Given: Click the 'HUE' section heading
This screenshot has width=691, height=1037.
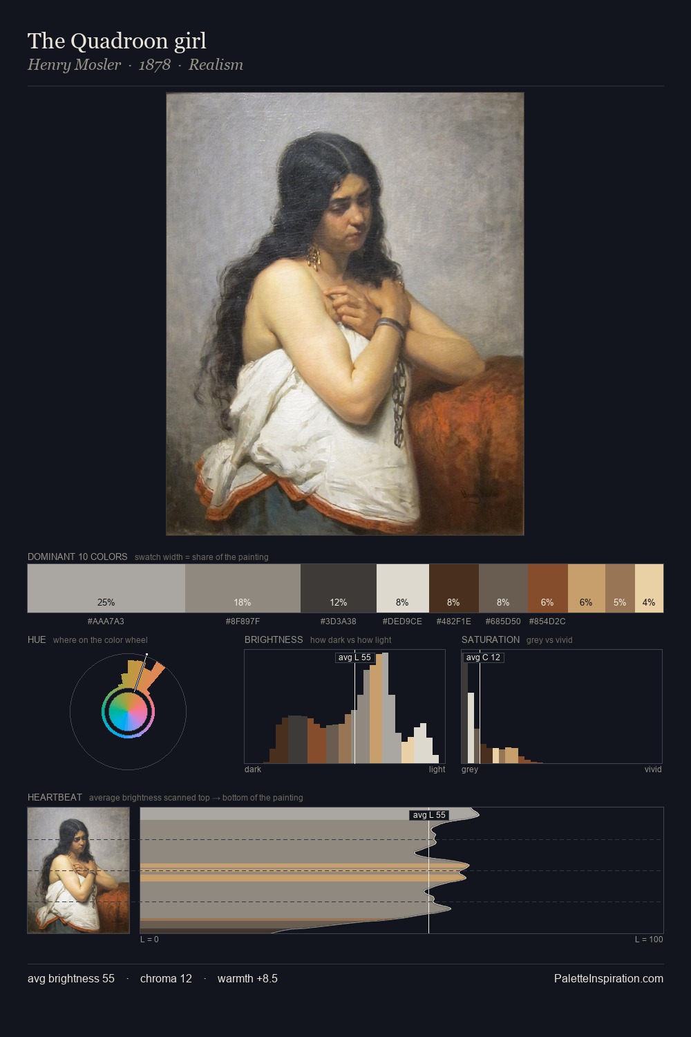Looking at the screenshot, I should point(37,639).
